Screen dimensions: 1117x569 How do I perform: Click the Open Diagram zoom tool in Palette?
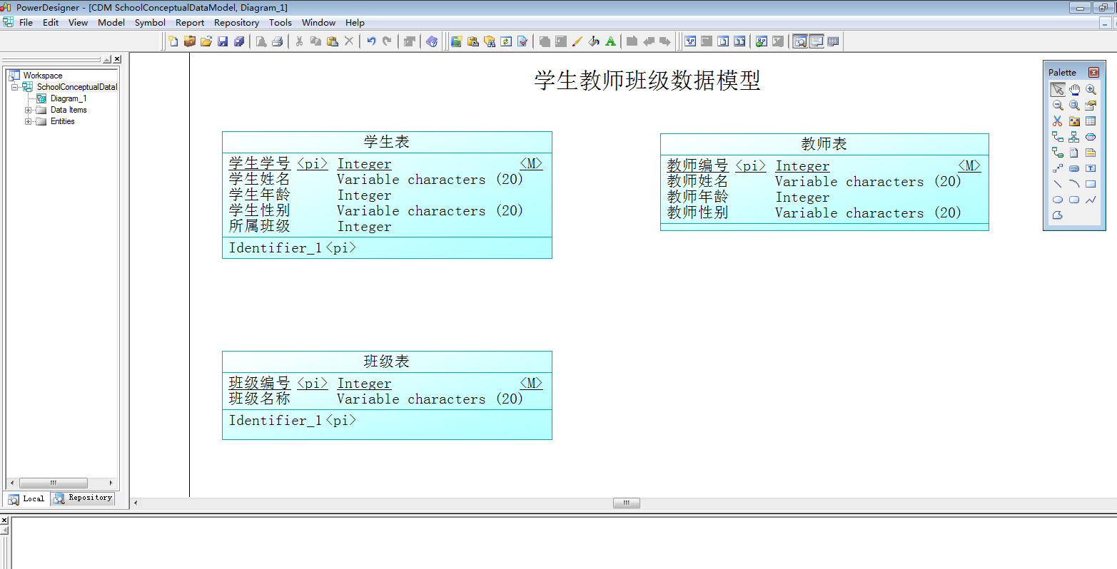click(x=1074, y=106)
